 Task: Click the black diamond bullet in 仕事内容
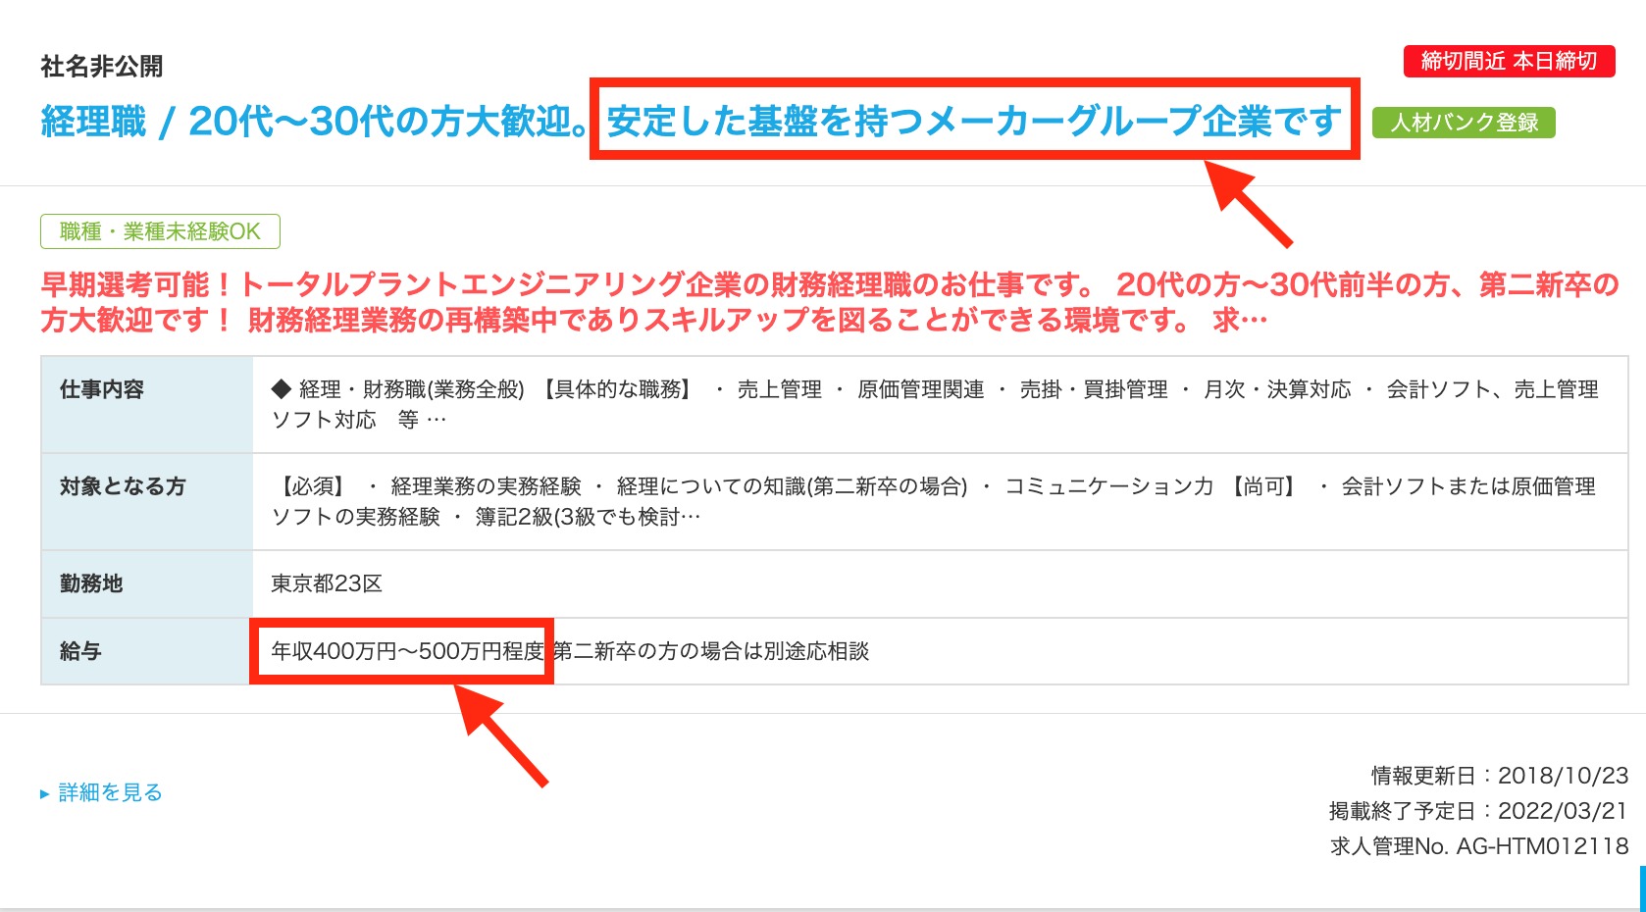pyautogui.click(x=282, y=389)
